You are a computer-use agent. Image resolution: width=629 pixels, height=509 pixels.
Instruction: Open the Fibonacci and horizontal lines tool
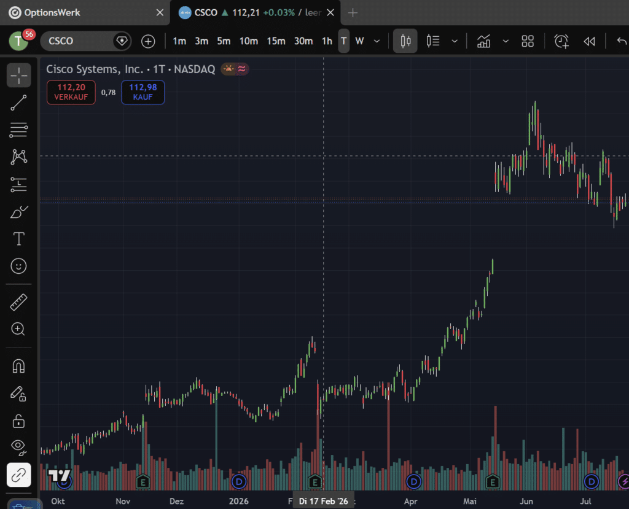[x=18, y=130]
